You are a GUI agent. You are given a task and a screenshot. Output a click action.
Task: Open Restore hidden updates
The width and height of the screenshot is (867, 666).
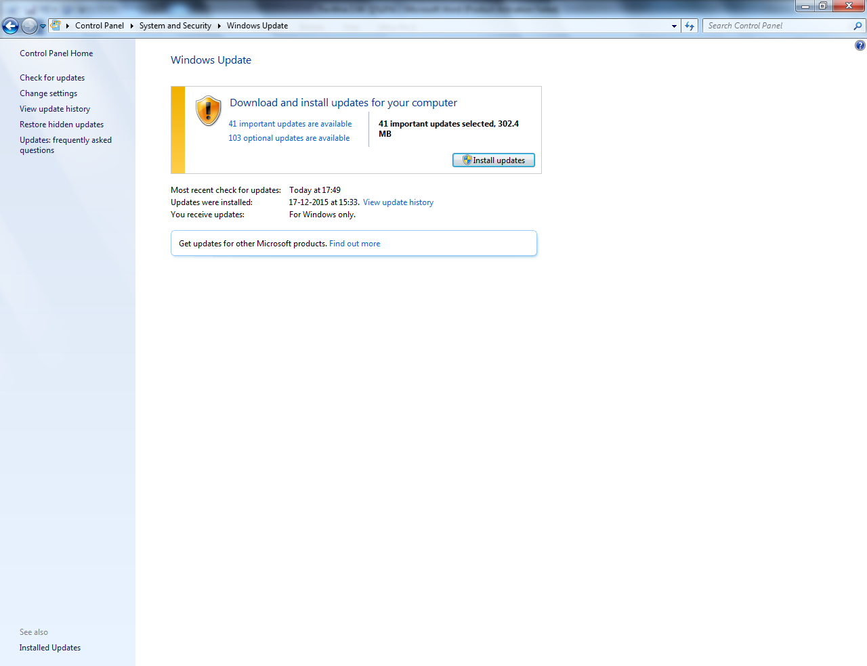62,125
